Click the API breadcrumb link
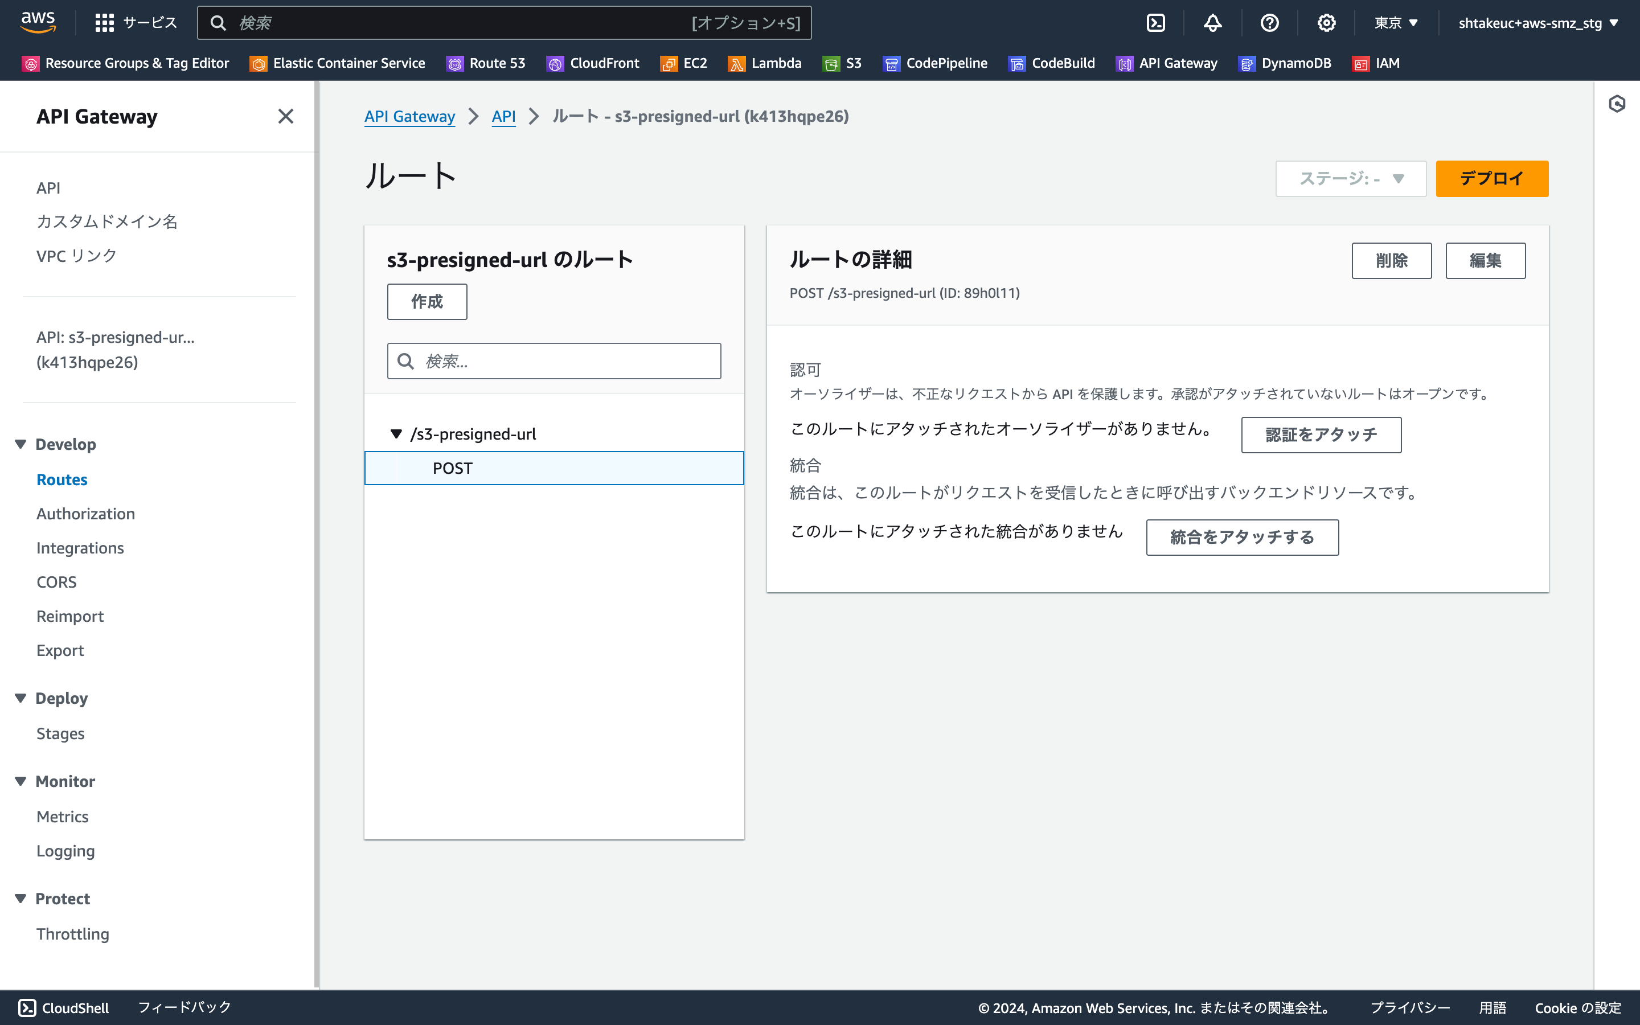 pos(503,116)
